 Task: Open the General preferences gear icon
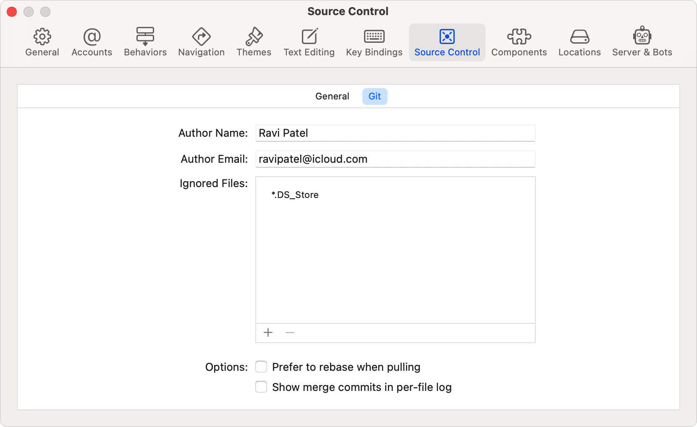click(x=42, y=37)
